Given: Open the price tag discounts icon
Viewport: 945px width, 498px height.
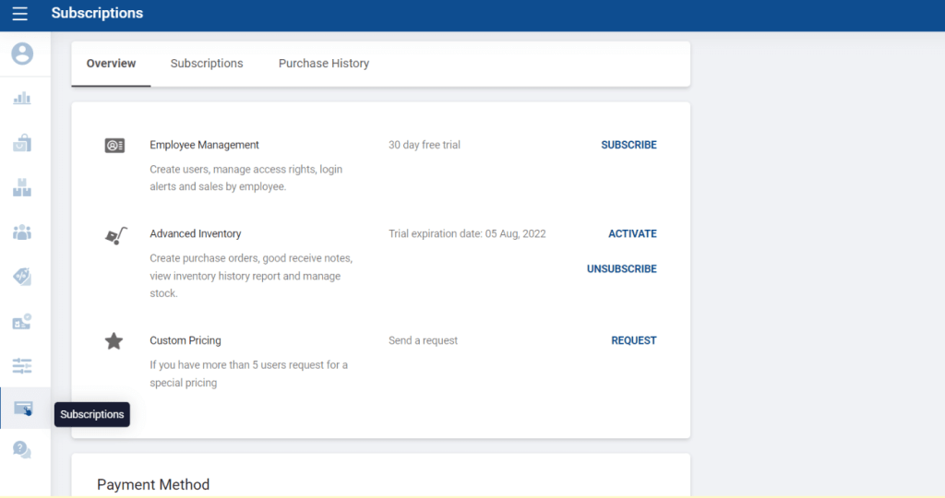Looking at the screenshot, I should click(x=22, y=277).
